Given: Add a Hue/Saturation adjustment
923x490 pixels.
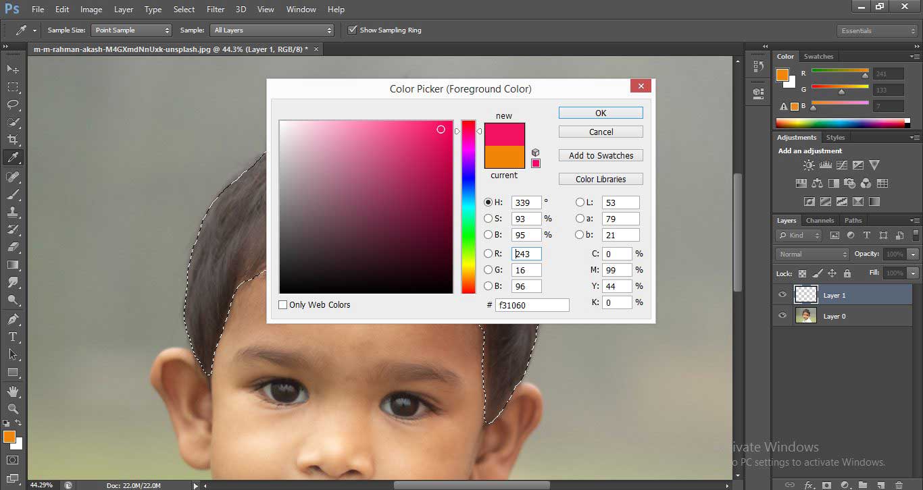Looking at the screenshot, I should point(801,182).
